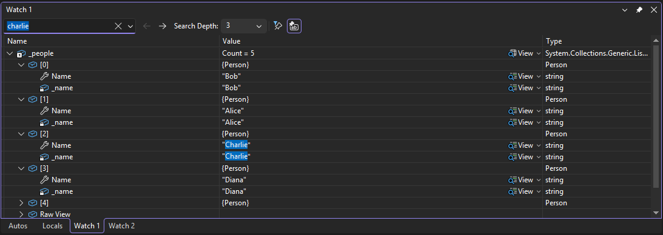Screen dimensions: 663x235
Task: Go to previous search match
Action: click(x=147, y=26)
